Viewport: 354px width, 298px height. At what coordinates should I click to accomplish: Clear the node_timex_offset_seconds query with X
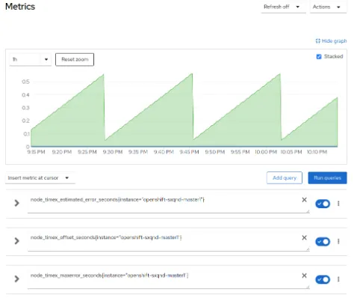click(x=304, y=237)
